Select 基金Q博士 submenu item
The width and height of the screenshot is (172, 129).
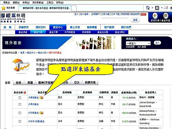120,32
